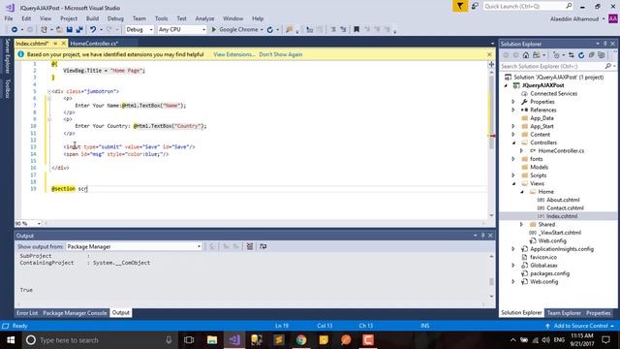Viewport: 620px width, 349px height.
Task: Select About.cshtml in Solution Explorer
Action: [x=563, y=200]
